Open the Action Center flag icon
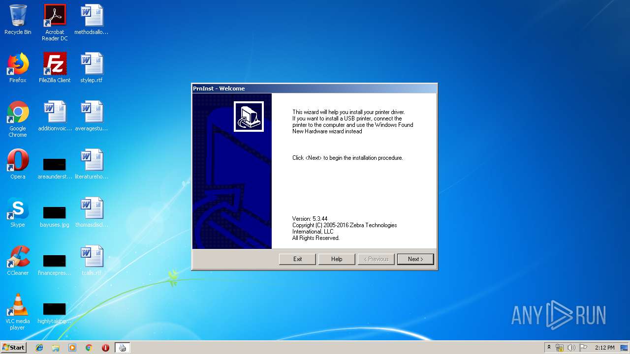The height and width of the screenshot is (354, 630). point(583,348)
